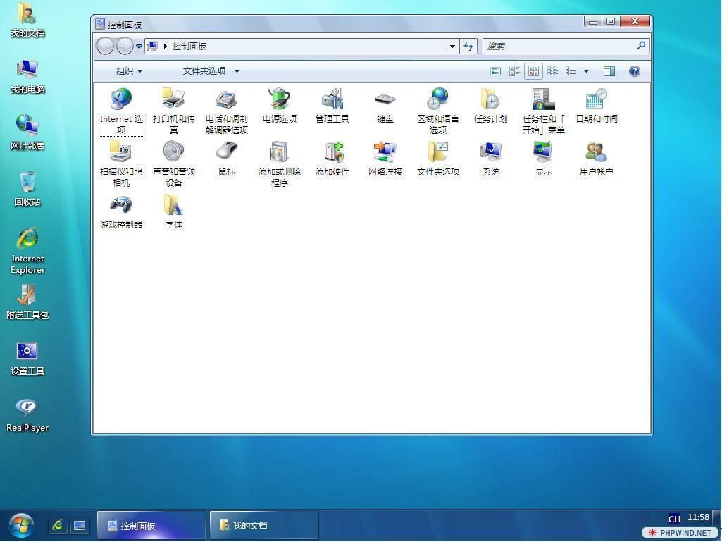Click the 11:58 system clock
722x542 pixels.
click(x=698, y=517)
